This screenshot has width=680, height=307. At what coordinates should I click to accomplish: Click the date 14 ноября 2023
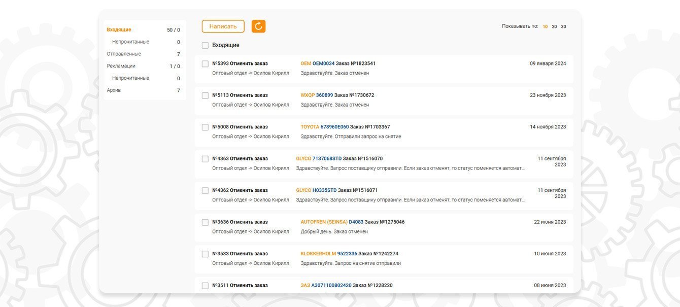548,127
